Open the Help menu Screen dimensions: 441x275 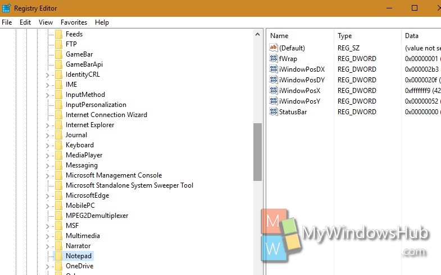[x=102, y=22]
